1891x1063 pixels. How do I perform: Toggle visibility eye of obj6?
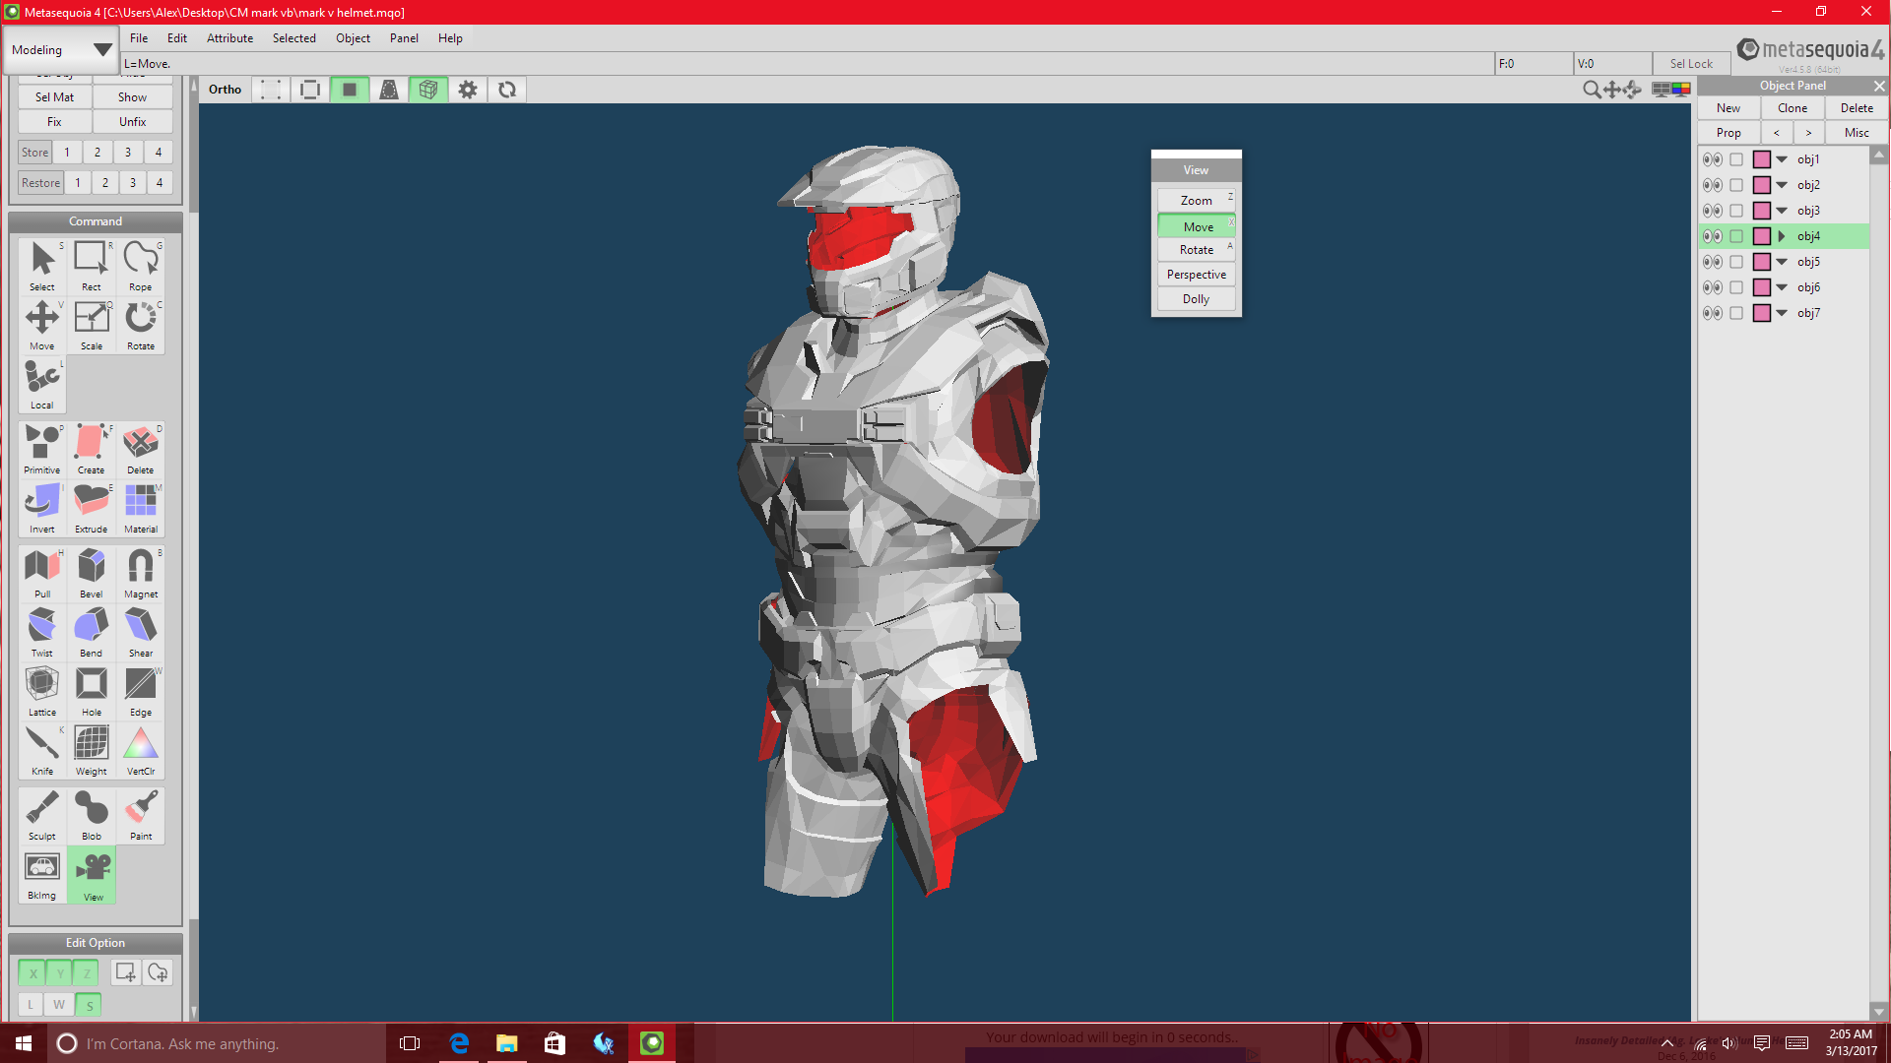[1713, 287]
